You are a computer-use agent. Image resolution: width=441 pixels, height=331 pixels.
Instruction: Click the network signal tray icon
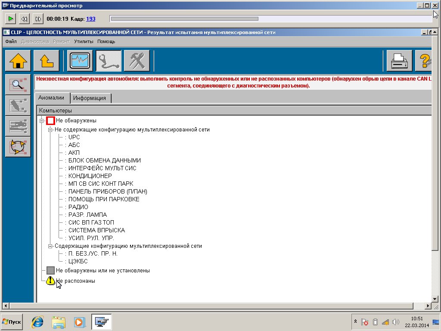(385, 322)
